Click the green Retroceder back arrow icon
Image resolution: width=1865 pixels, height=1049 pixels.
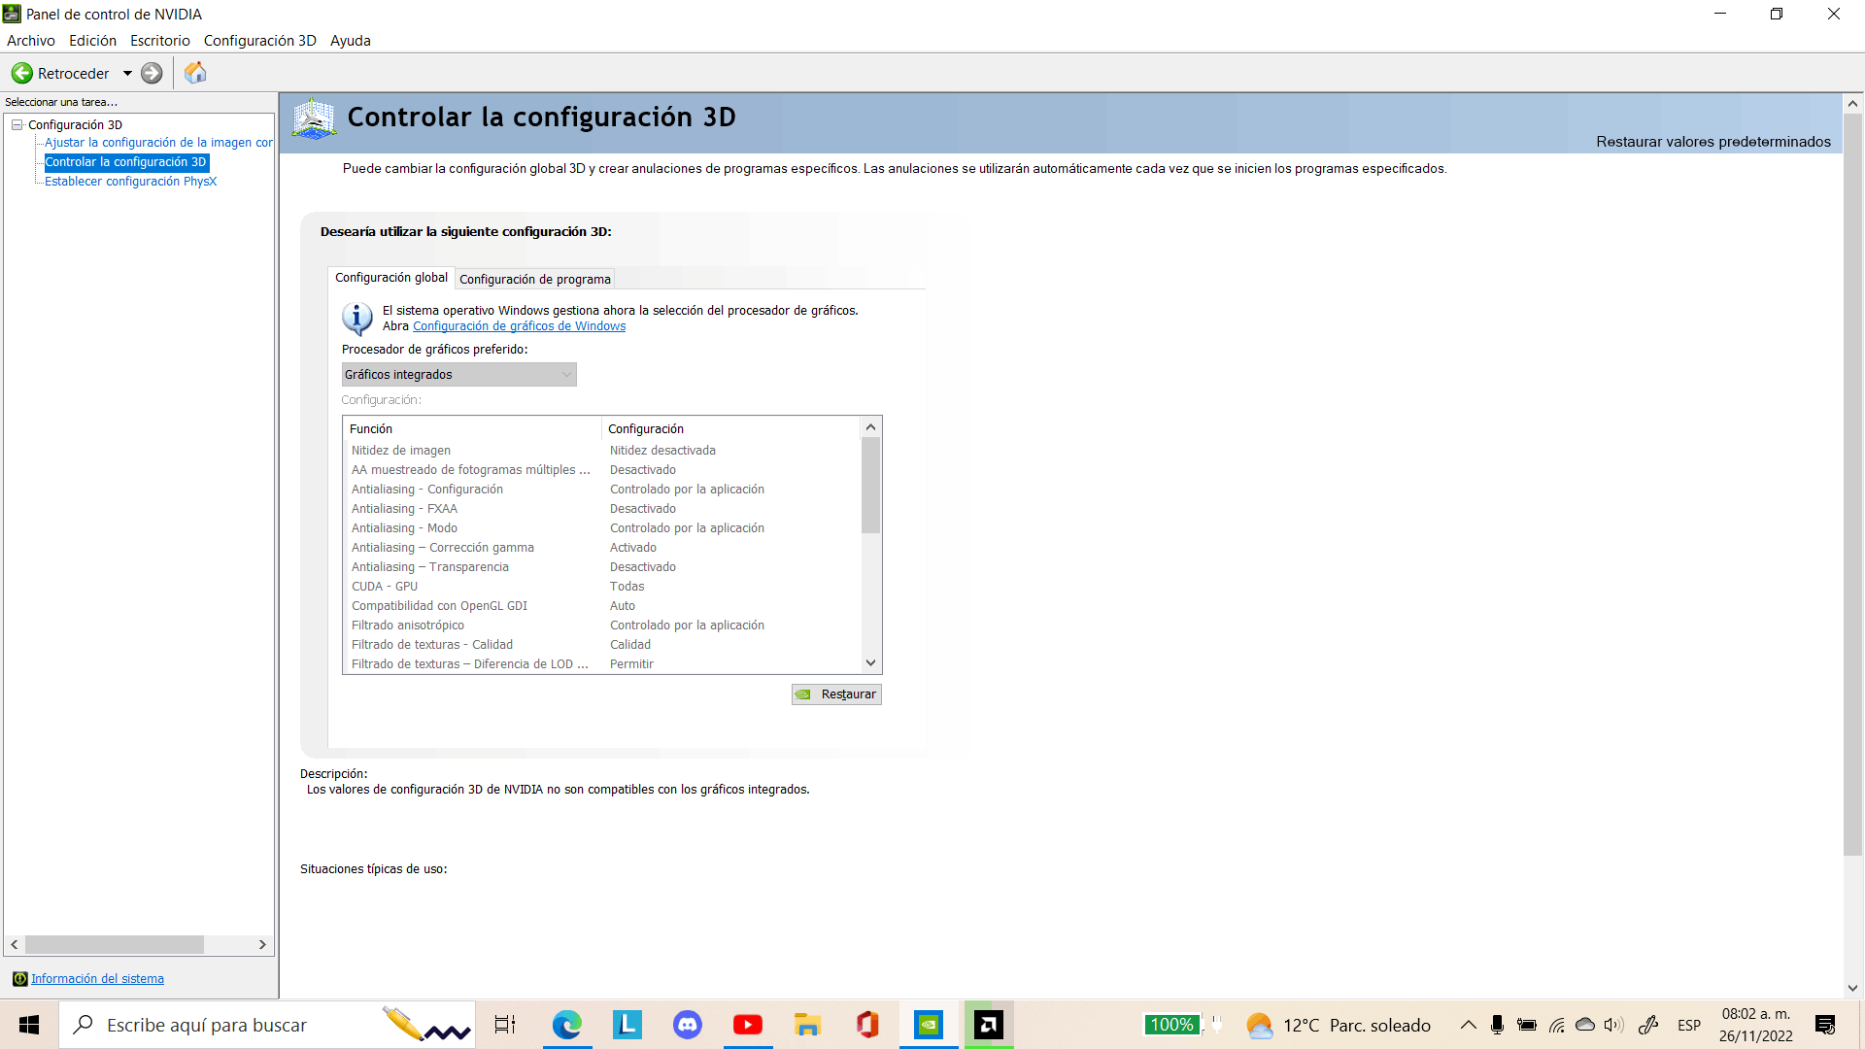pos(21,73)
